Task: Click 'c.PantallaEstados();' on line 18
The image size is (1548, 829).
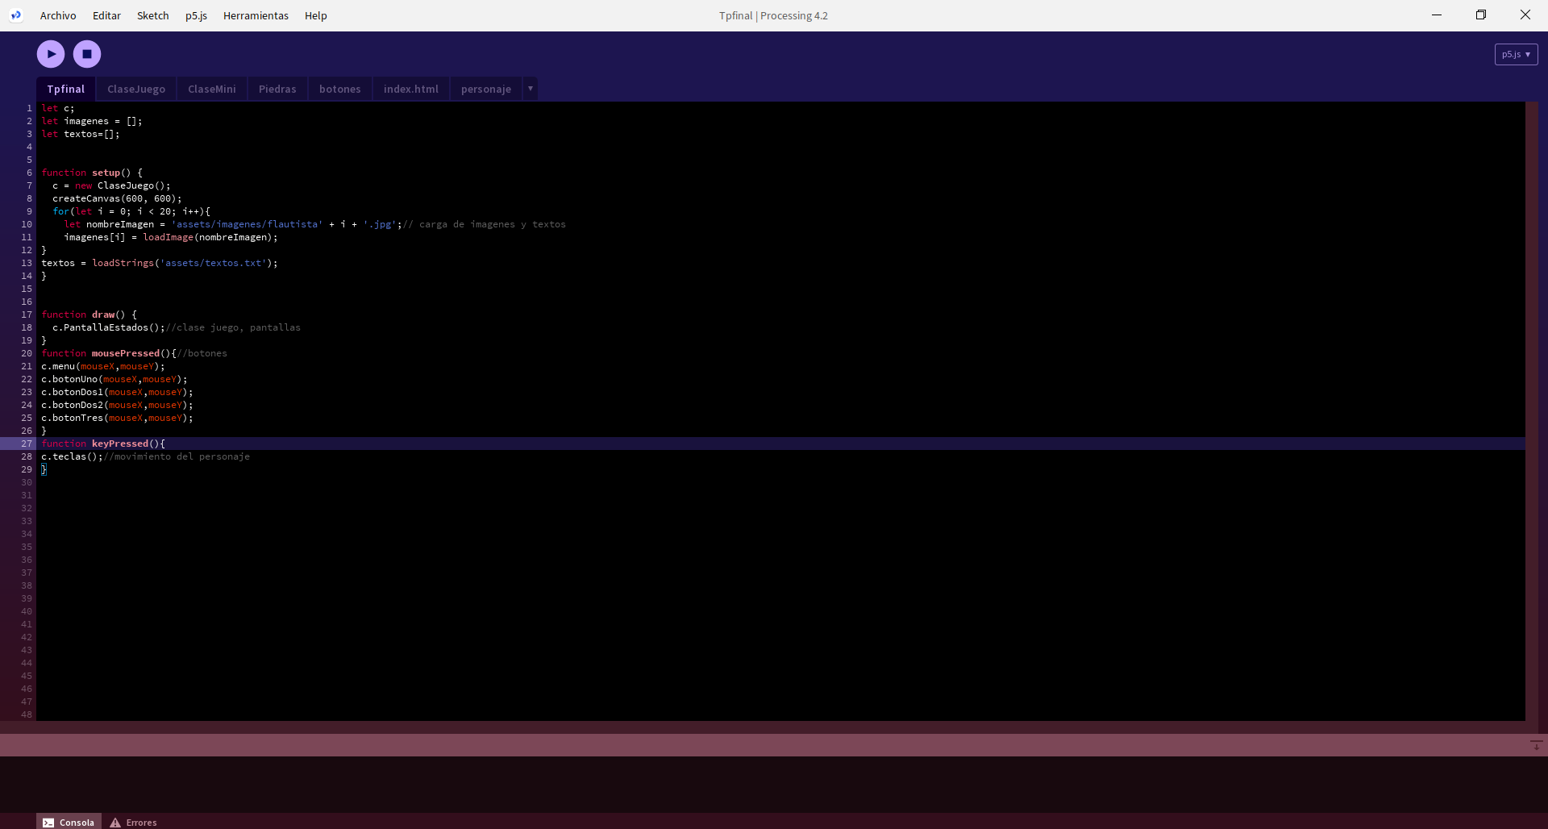Action: 109,327
